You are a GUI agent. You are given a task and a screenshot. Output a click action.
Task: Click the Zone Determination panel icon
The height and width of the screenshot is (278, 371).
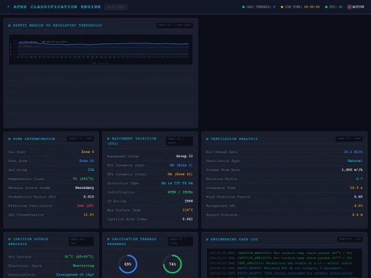pyautogui.click(x=10, y=139)
